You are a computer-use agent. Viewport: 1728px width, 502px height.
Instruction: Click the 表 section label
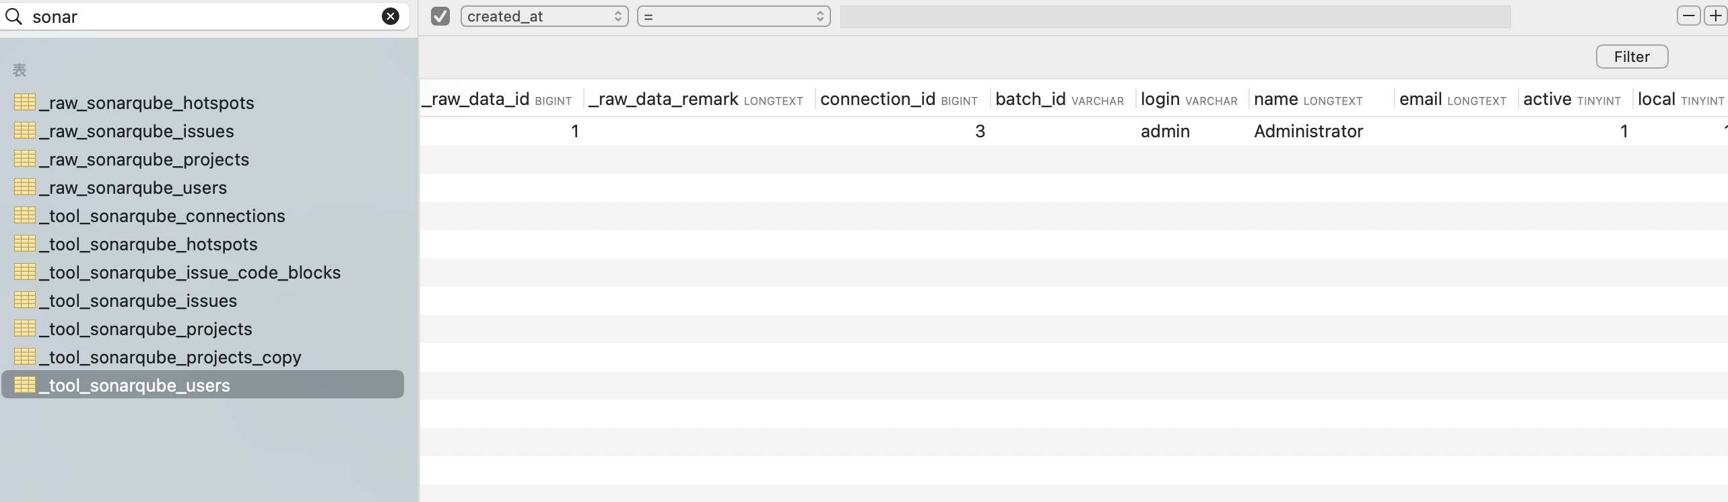20,70
